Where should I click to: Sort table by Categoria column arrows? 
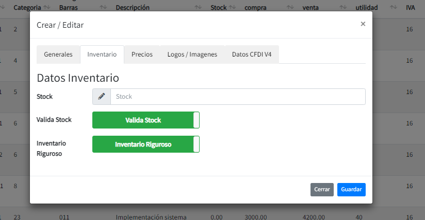tap(47, 8)
